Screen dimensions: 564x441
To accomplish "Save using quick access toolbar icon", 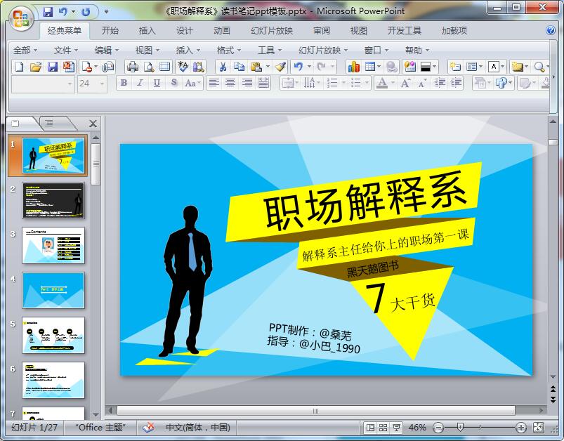I will [x=48, y=12].
